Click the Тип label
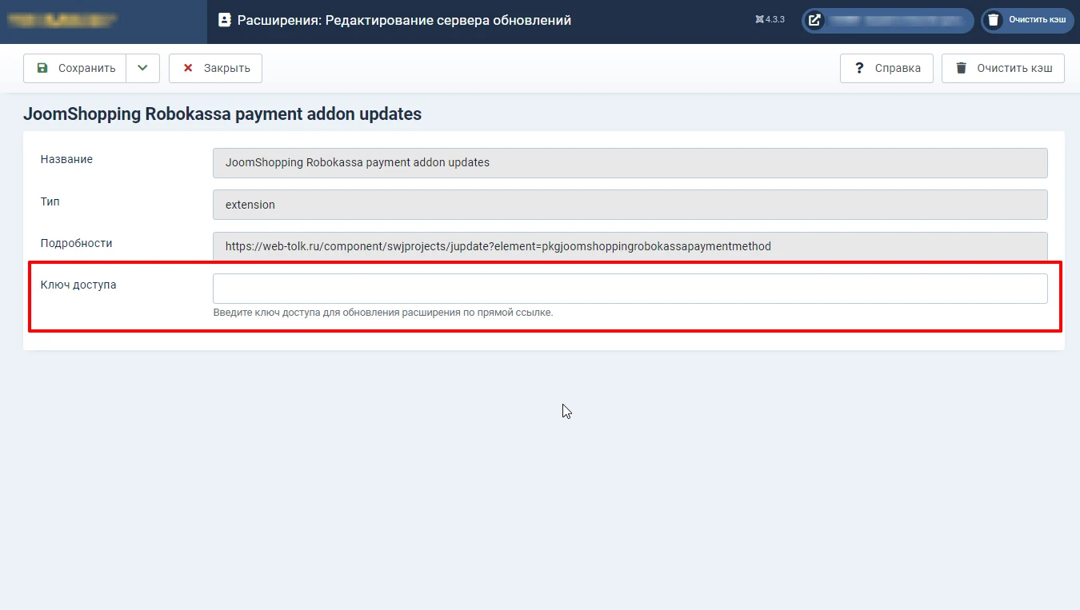The height and width of the screenshot is (610, 1080). tap(50, 201)
